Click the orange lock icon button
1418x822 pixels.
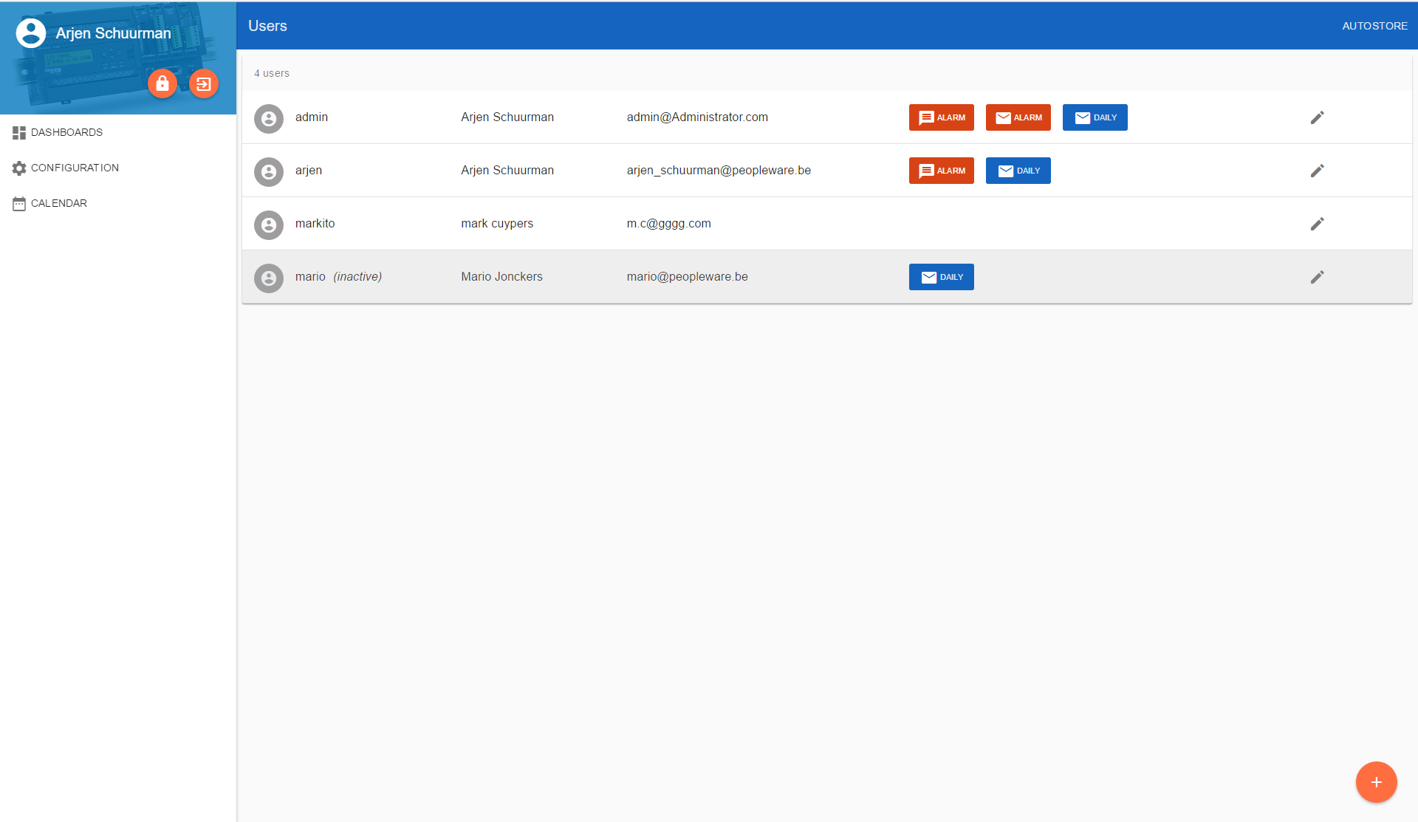[162, 83]
